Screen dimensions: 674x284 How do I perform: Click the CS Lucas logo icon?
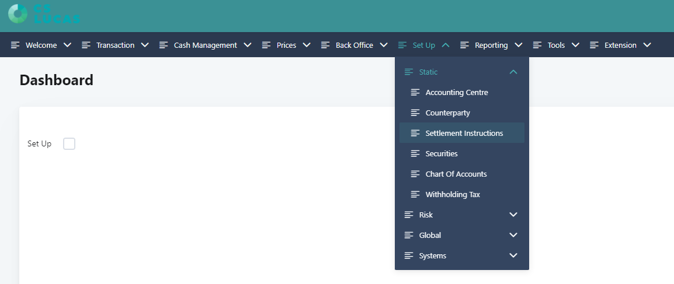click(x=18, y=14)
